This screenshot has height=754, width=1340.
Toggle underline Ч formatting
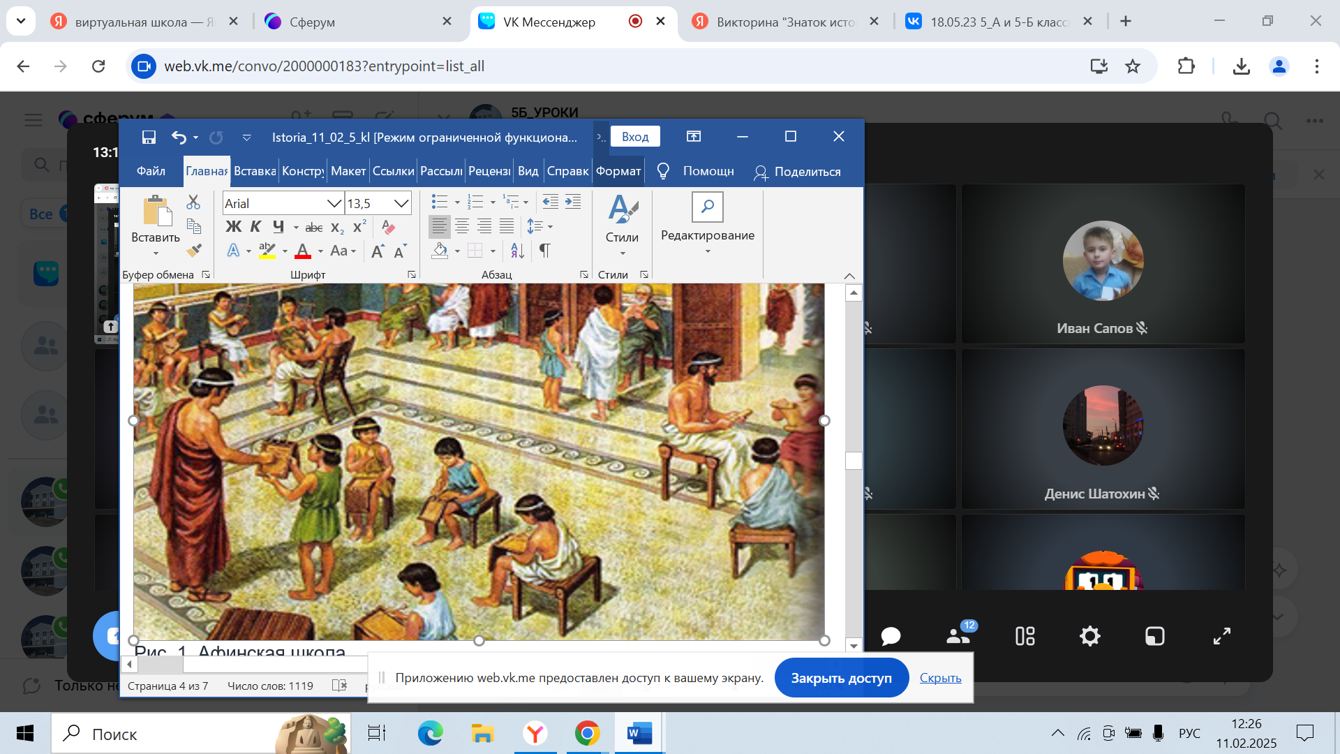[278, 227]
